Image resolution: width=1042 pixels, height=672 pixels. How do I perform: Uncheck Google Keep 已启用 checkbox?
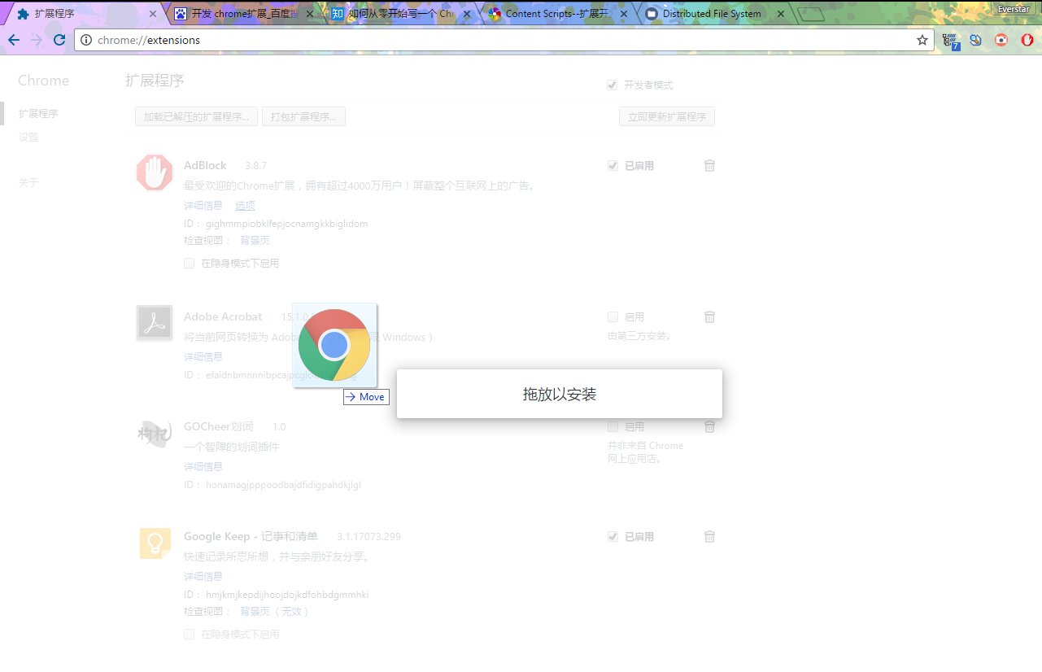click(x=613, y=536)
